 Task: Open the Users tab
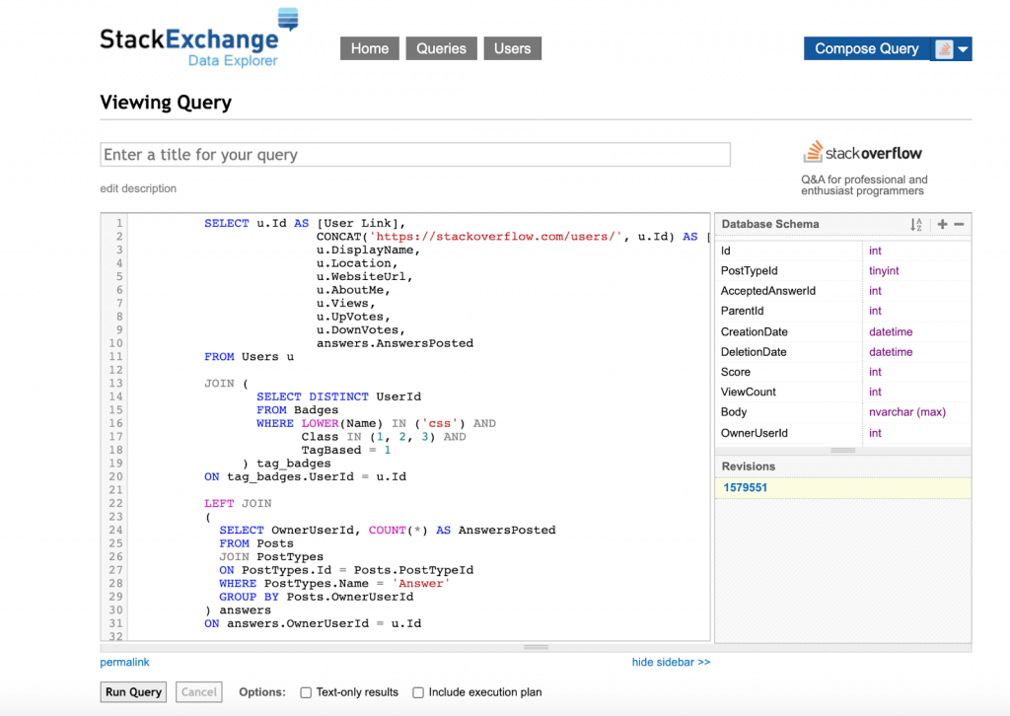(512, 48)
